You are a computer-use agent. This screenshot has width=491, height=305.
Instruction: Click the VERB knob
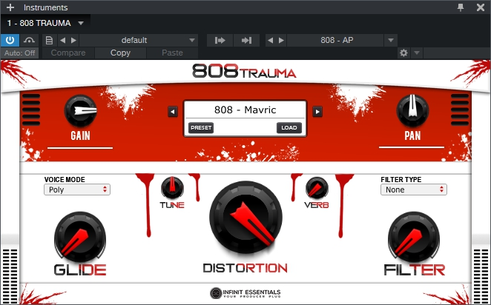(x=317, y=188)
